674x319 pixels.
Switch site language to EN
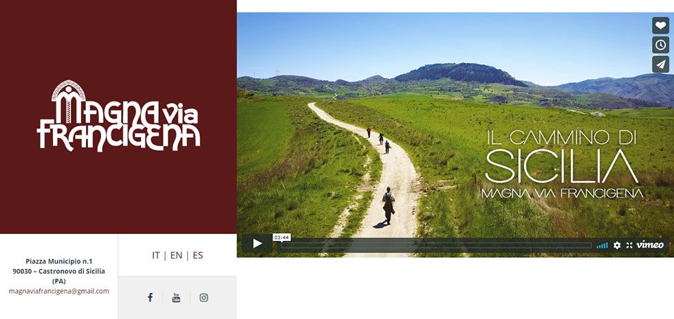pyautogui.click(x=176, y=255)
